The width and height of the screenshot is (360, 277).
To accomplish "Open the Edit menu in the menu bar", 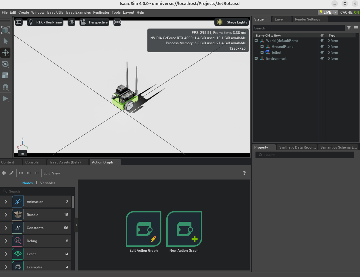I will click(13, 12).
